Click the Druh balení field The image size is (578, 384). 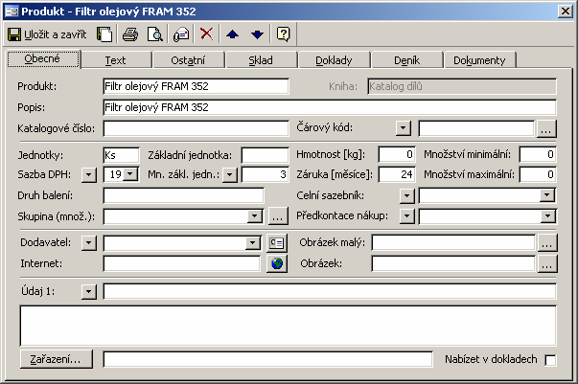(184, 195)
